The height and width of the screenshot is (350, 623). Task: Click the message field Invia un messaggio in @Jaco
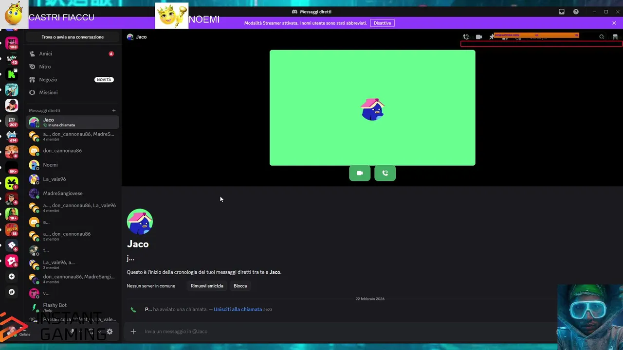tap(341, 332)
